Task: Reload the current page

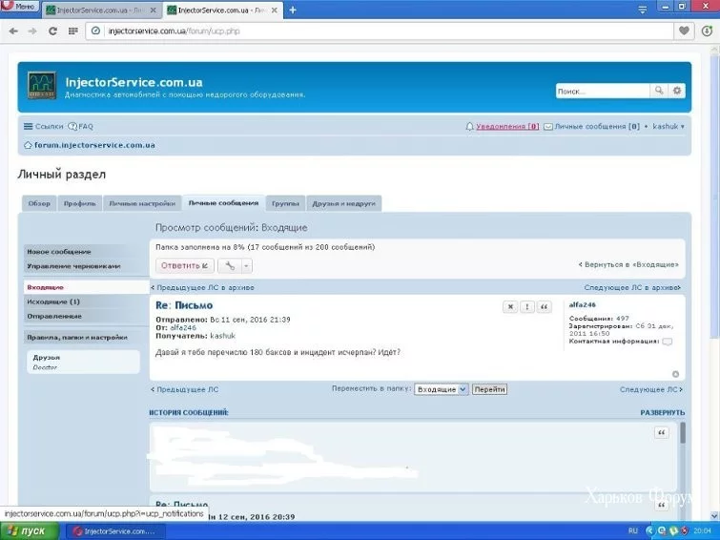Action: point(52,31)
